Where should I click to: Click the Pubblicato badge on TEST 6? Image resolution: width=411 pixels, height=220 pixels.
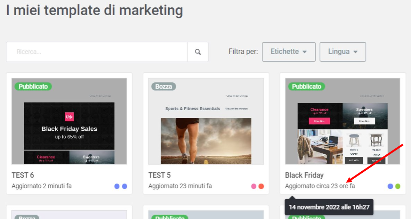33,87
